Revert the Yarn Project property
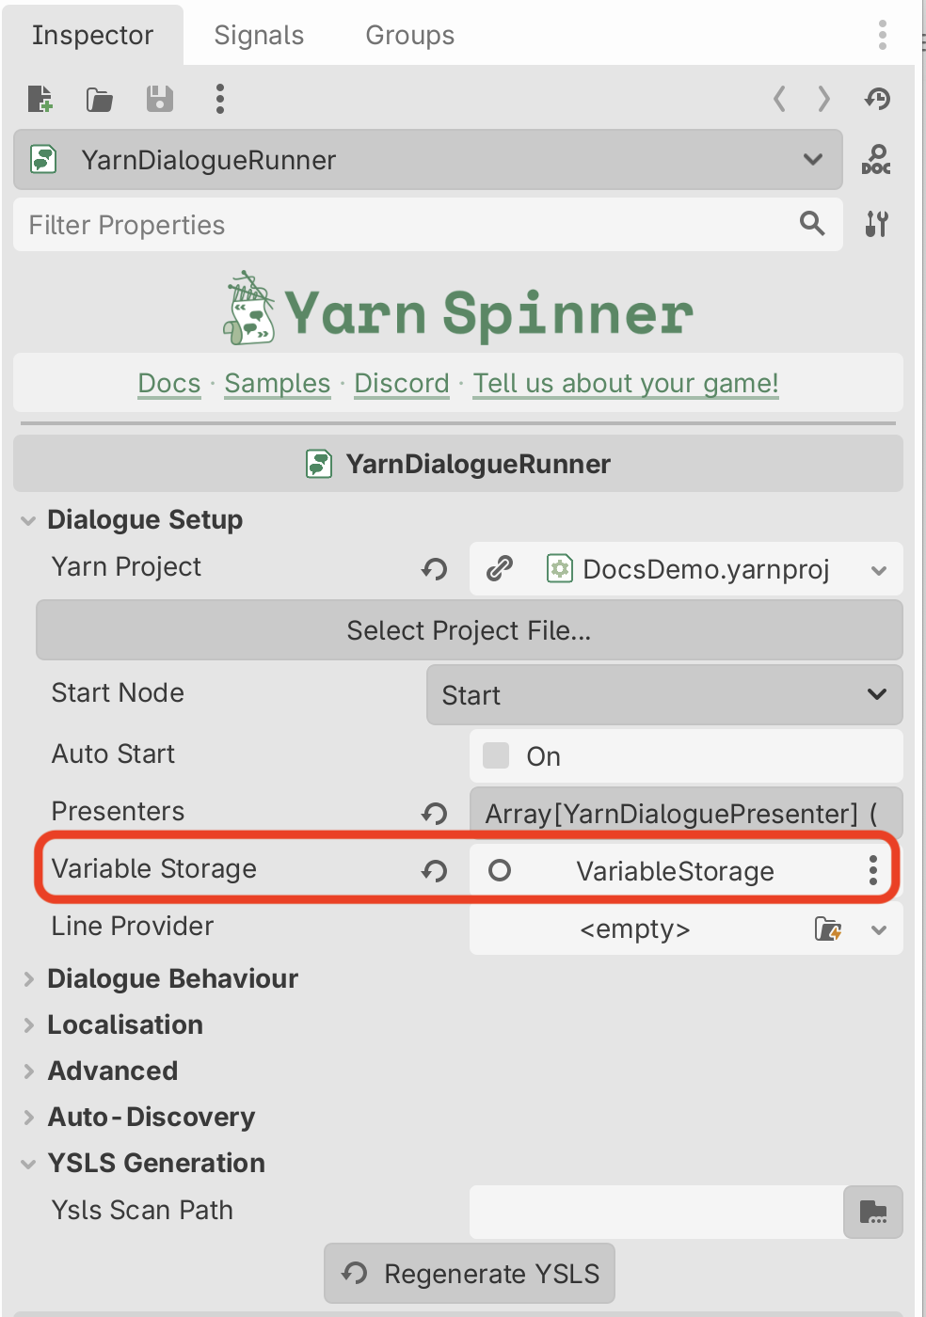926x1317 pixels. click(x=434, y=569)
